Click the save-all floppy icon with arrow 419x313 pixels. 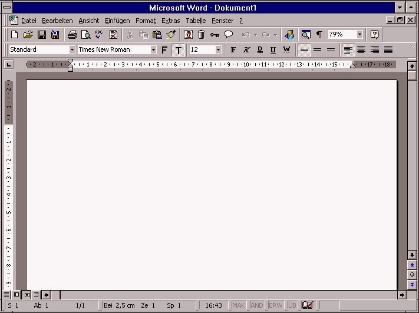(x=55, y=35)
